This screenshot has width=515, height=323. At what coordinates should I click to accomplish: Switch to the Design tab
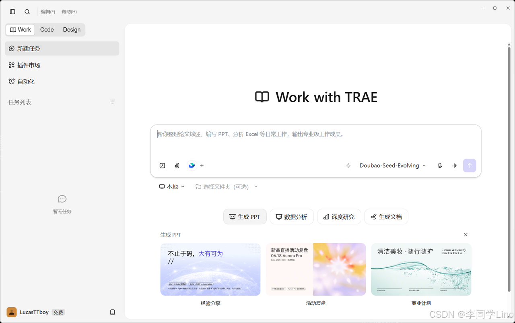pyautogui.click(x=72, y=30)
